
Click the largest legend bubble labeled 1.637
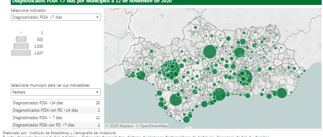click(21, 53)
